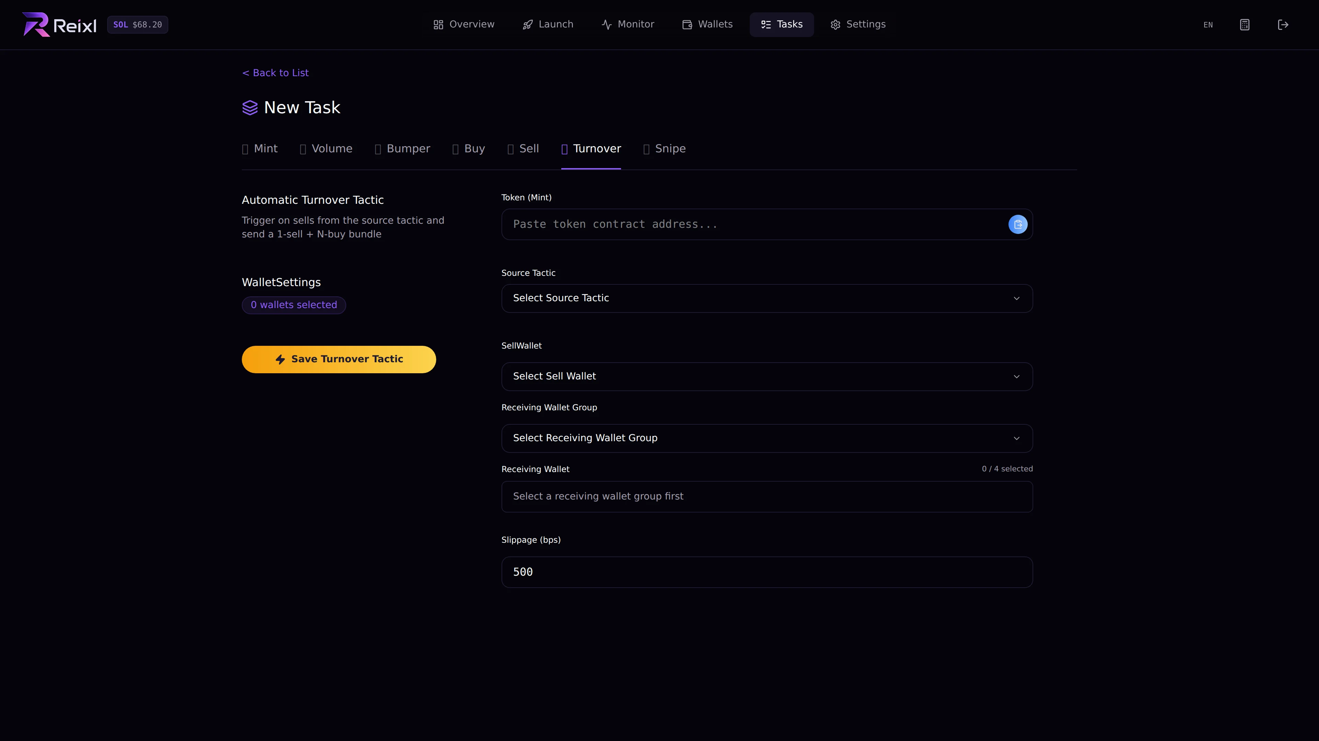
Task: Select the Turnover tab
Action: 591,149
